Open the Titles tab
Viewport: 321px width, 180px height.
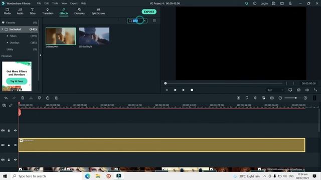32,11
